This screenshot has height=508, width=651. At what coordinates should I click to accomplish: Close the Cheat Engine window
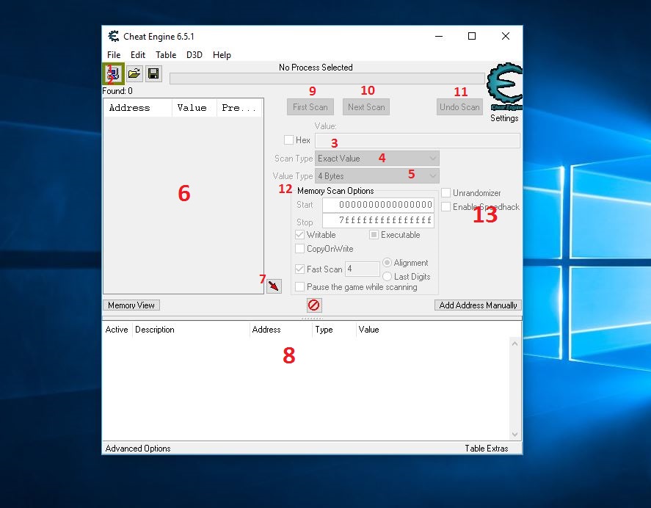pyautogui.click(x=505, y=36)
